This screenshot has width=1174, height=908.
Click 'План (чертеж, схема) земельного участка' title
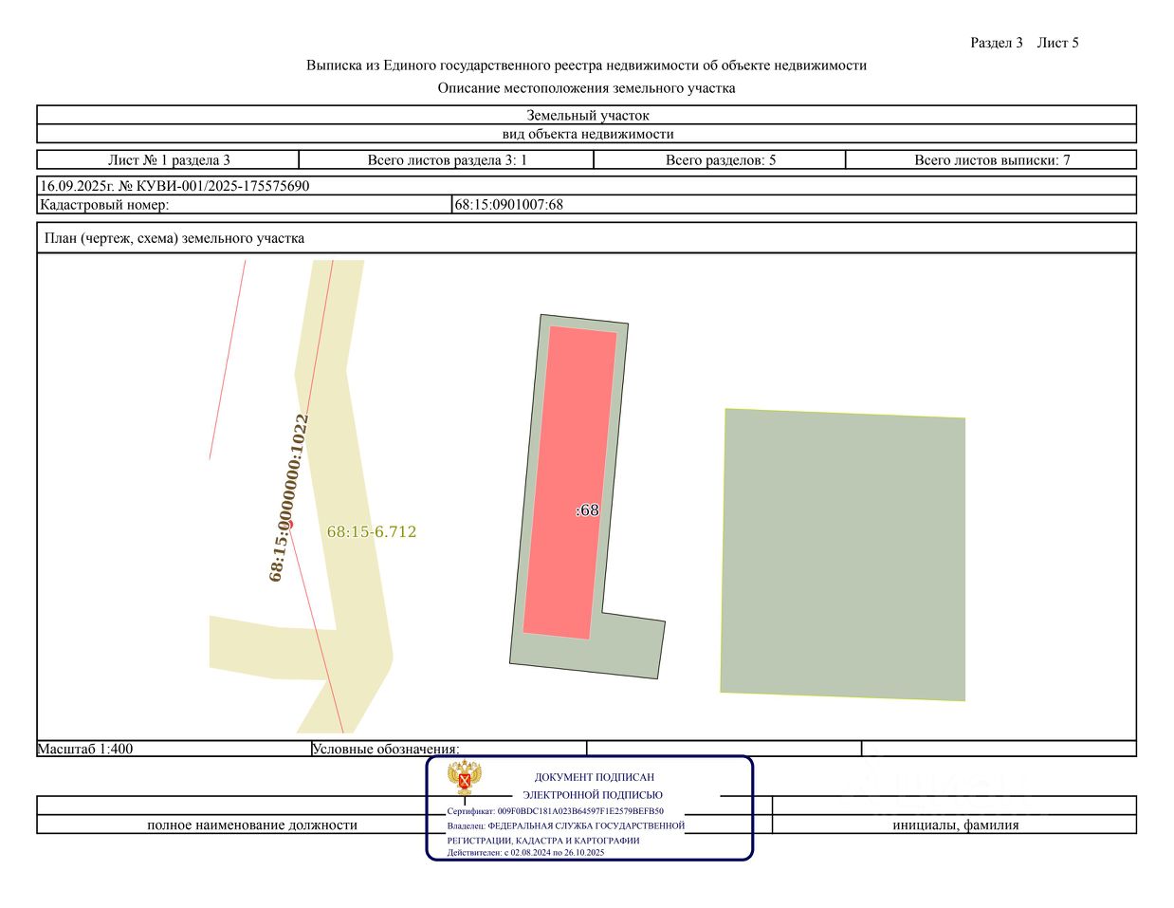(x=174, y=238)
